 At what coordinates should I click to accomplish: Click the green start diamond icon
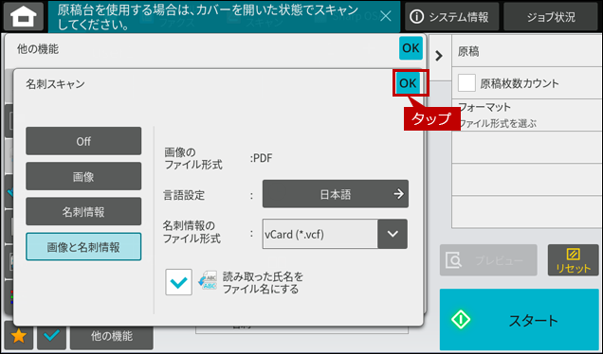(461, 319)
